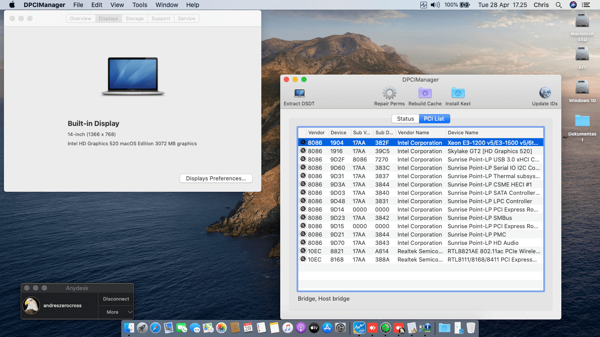Click the Update IDs globe icon
Viewport: 600px width, 337px height.
coord(545,93)
